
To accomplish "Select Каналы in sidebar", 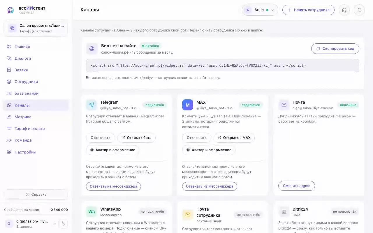I will 36,105.
